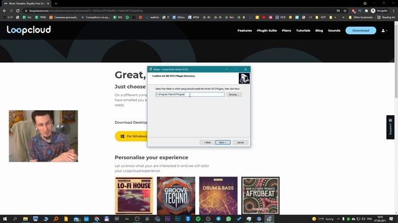Open the browser extensions puzzle icon
Viewport: 398px width, 223px height.
[366, 11]
